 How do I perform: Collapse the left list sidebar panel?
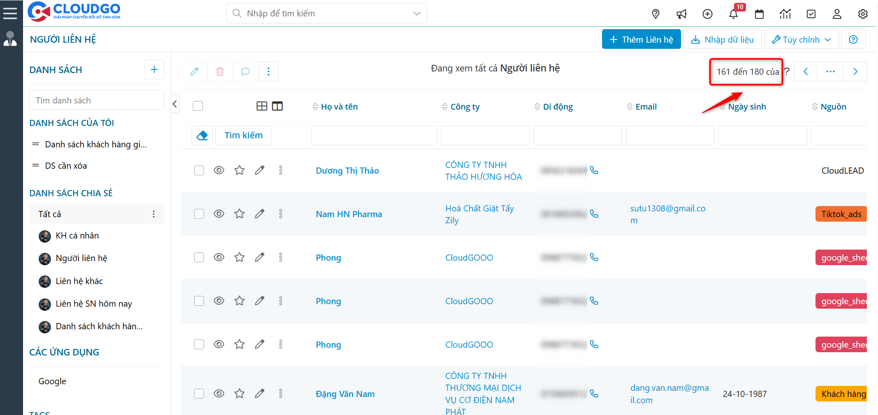(x=175, y=104)
